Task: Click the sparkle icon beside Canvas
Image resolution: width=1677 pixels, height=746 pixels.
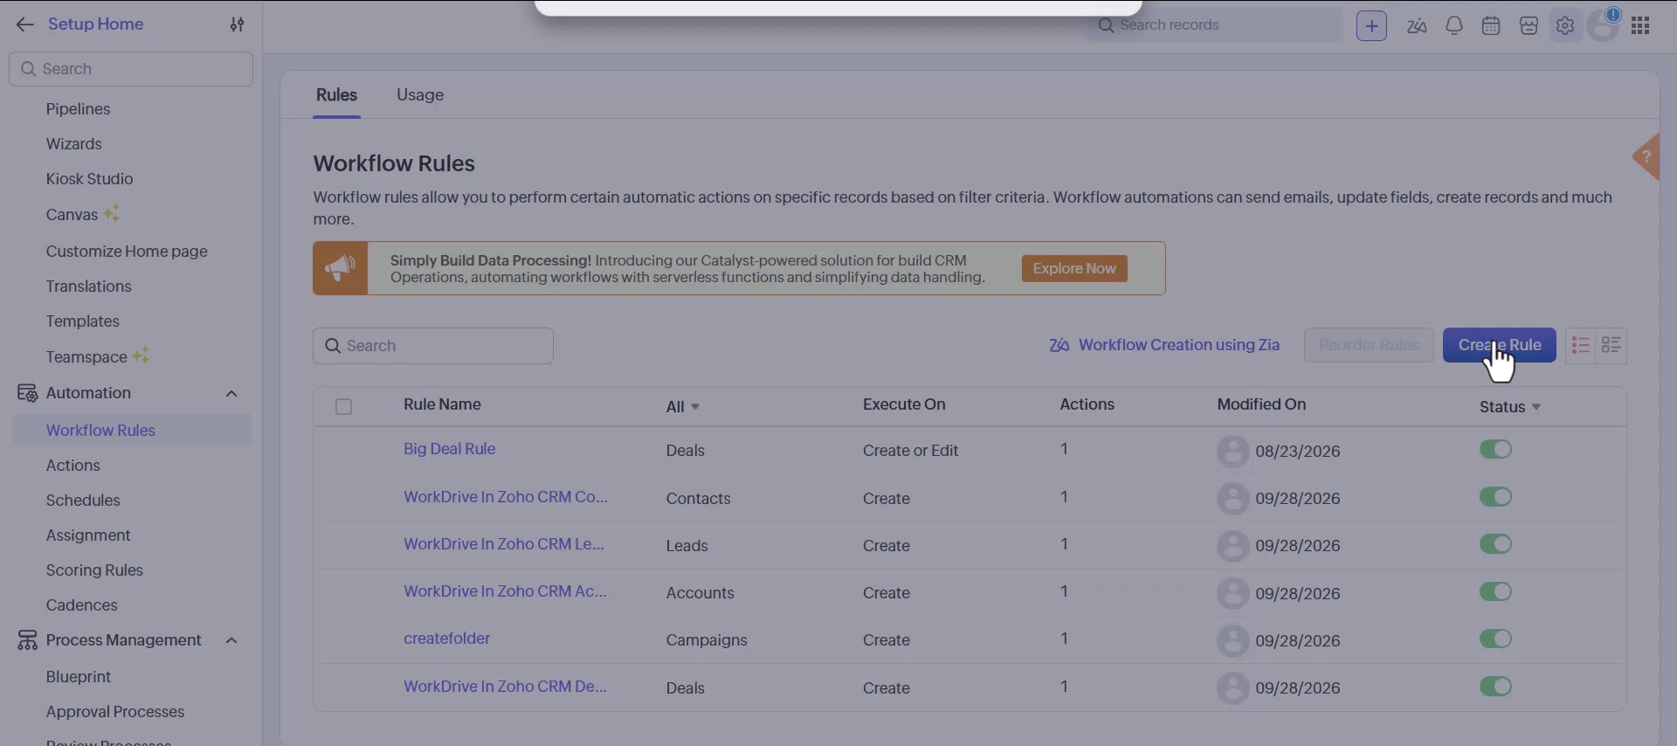Action: pyautogui.click(x=112, y=213)
